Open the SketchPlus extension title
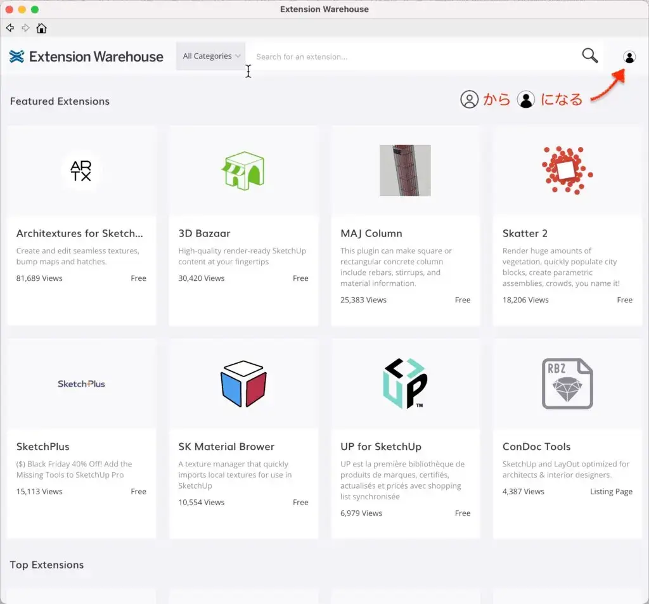Screen dimensions: 649x604 tap(42, 447)
